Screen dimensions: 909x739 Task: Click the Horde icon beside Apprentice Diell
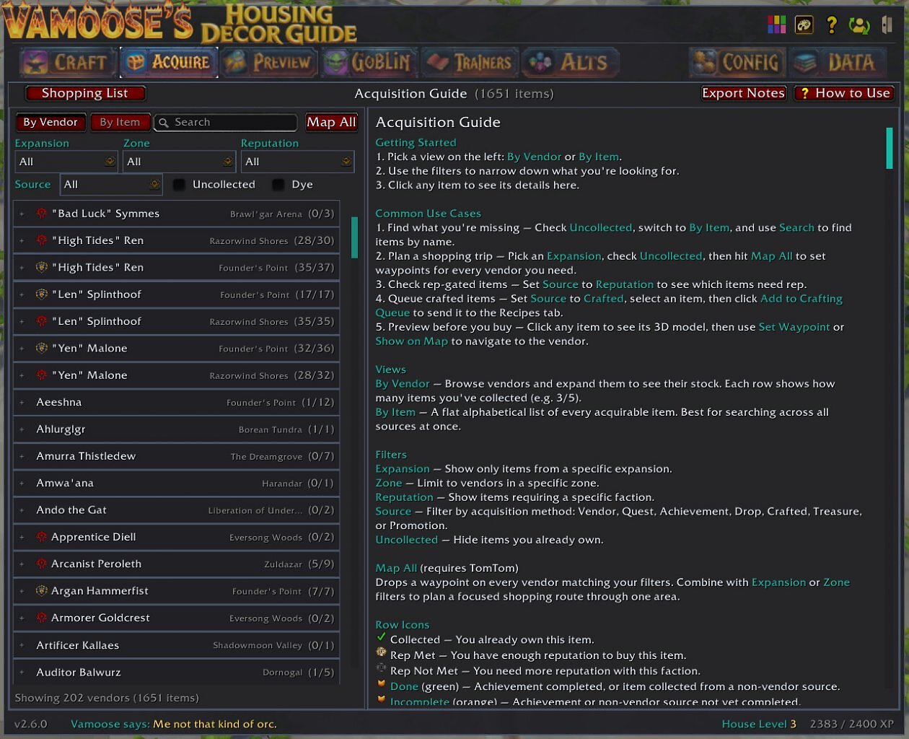42,537
